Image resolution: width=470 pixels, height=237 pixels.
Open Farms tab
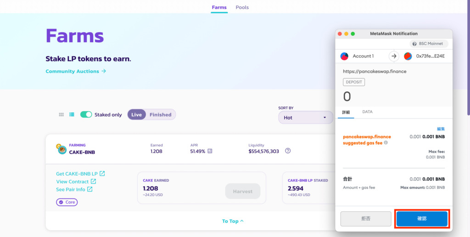(219, 7)
